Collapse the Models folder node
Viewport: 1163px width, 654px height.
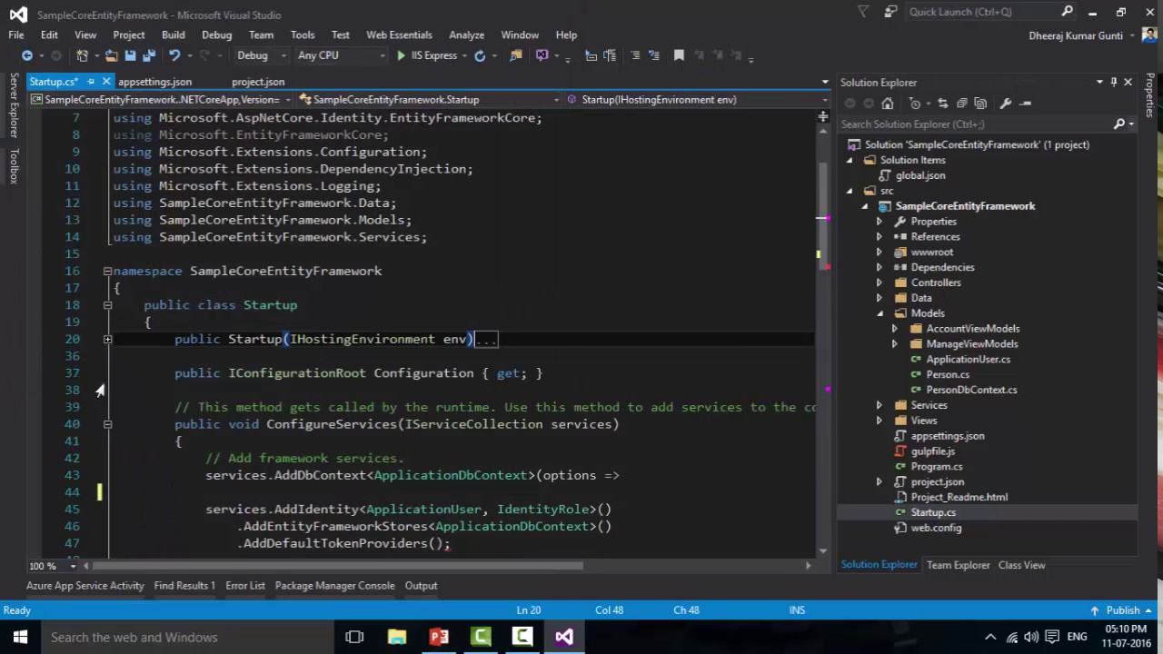click(x=880, y=313)
